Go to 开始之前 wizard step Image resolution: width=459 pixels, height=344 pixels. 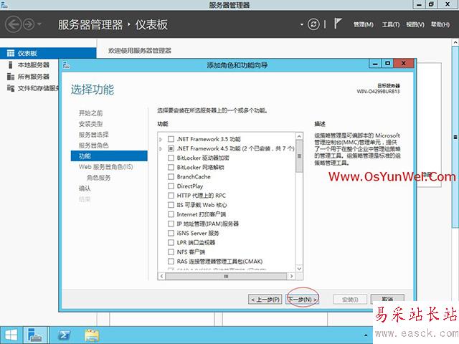point(91,113)
